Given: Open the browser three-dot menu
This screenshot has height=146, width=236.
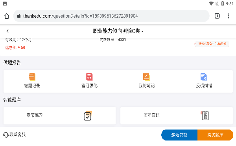Looking at the screenshot, I should pyautogui.click(x=228, y=16).
